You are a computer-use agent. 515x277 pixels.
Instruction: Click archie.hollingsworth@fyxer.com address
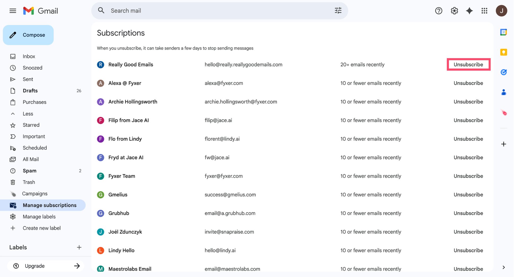tap(241, 102)
